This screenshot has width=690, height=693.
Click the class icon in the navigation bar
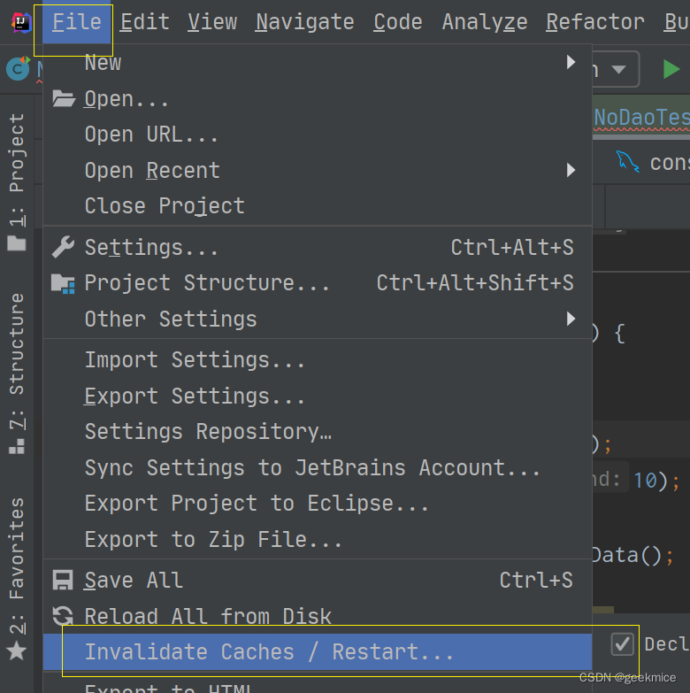[x=18, y=69]
